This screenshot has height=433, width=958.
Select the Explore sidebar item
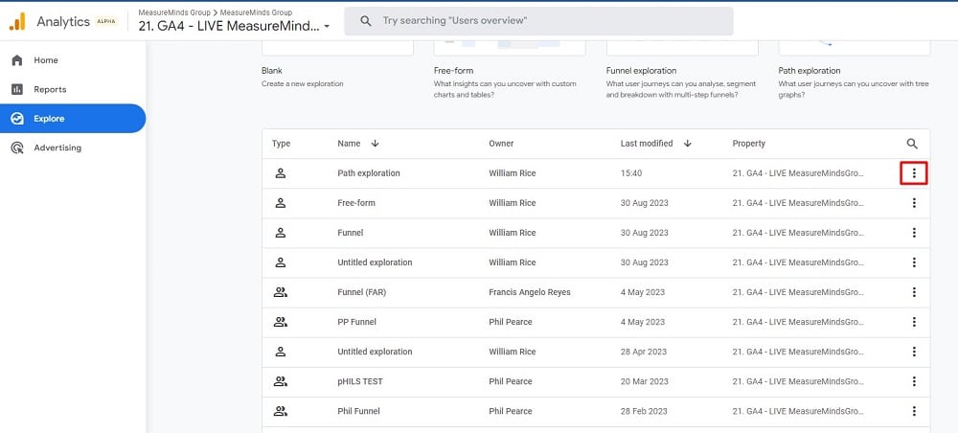pos(49,119)
